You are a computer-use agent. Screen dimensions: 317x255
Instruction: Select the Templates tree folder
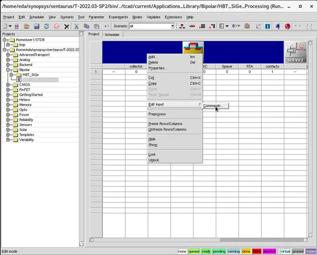[x=27, y=135]
